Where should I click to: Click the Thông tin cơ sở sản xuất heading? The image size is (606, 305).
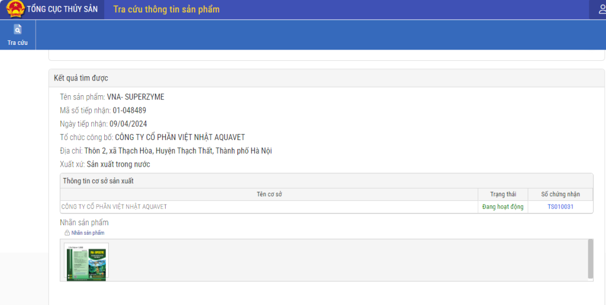coord(98,181)
